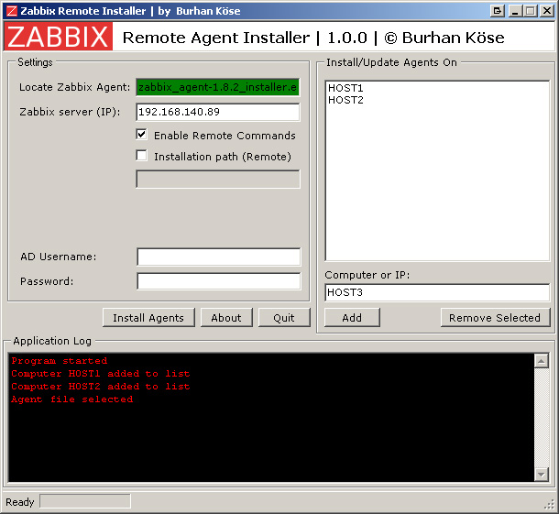Click Remove Selected button
Viewport: 559px width, 514px height.
tap(495, 318)
